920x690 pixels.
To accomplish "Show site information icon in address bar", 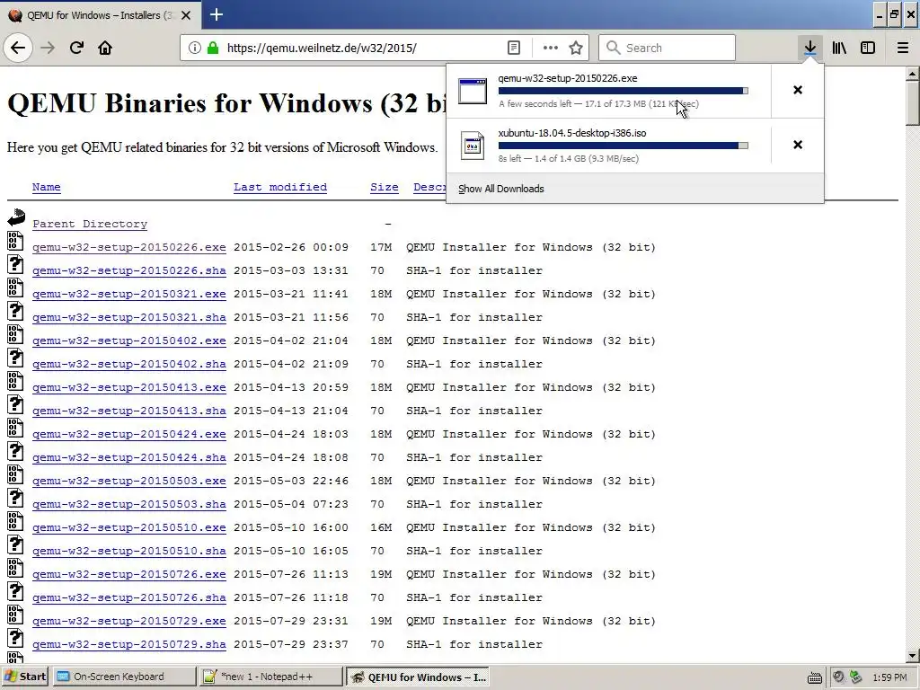I will click(x=194, y=48).
